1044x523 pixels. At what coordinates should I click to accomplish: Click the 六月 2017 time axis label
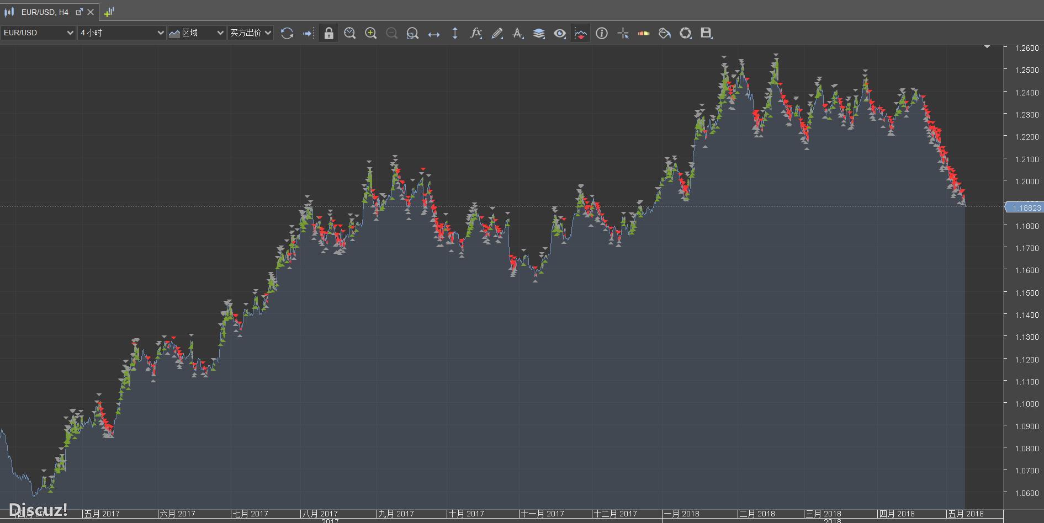177,514
